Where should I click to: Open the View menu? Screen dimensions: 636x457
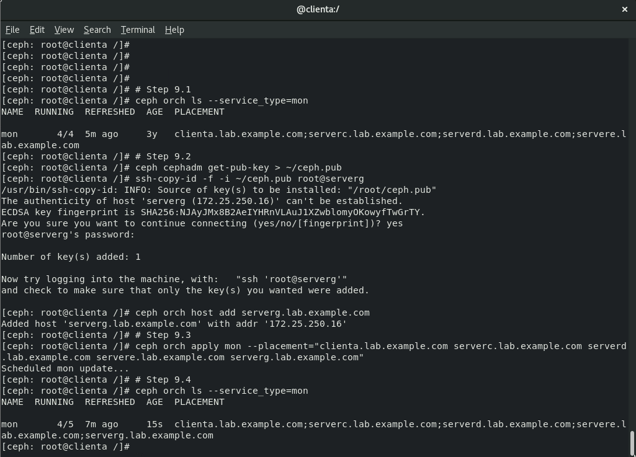(64, 30)
